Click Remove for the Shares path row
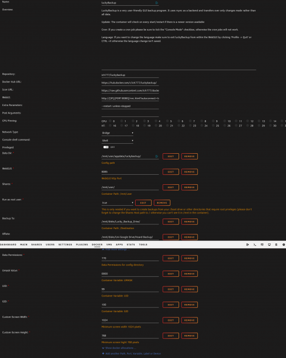Screen dimensions: 286x358 [190, 187]
